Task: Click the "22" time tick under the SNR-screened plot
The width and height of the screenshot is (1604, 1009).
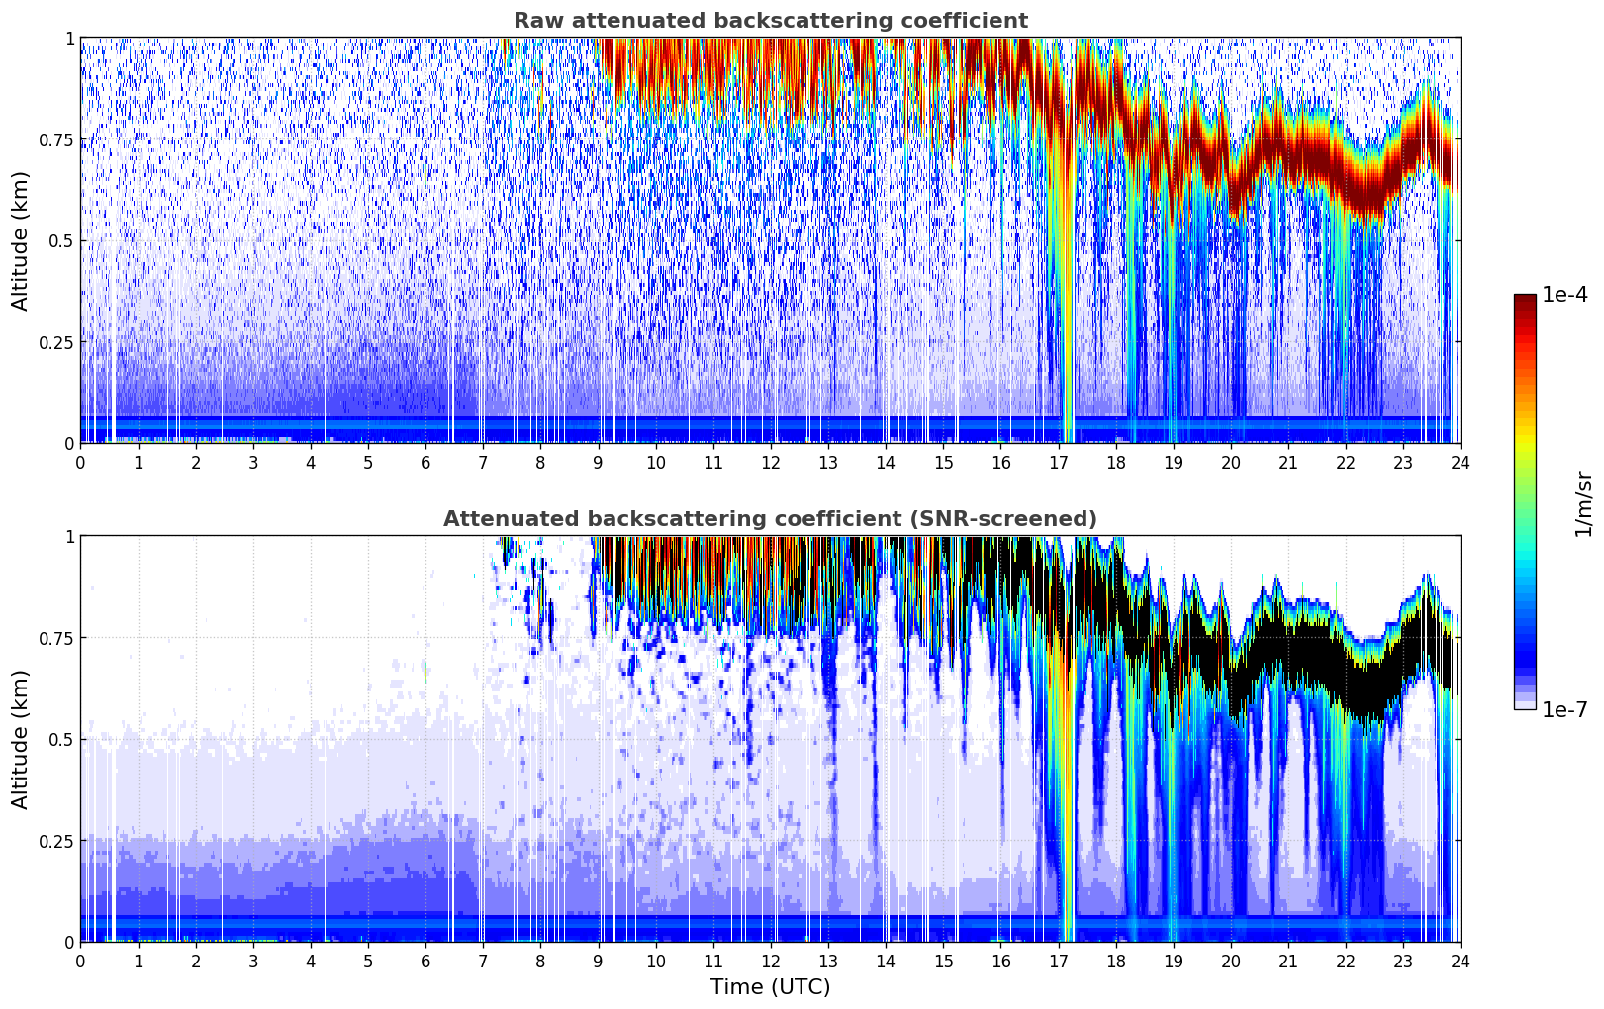Action: pyautogui.click(x=1346, y=961)
